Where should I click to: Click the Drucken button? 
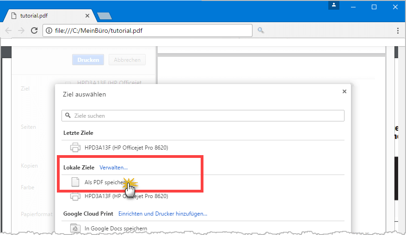(x=88, y=60)
